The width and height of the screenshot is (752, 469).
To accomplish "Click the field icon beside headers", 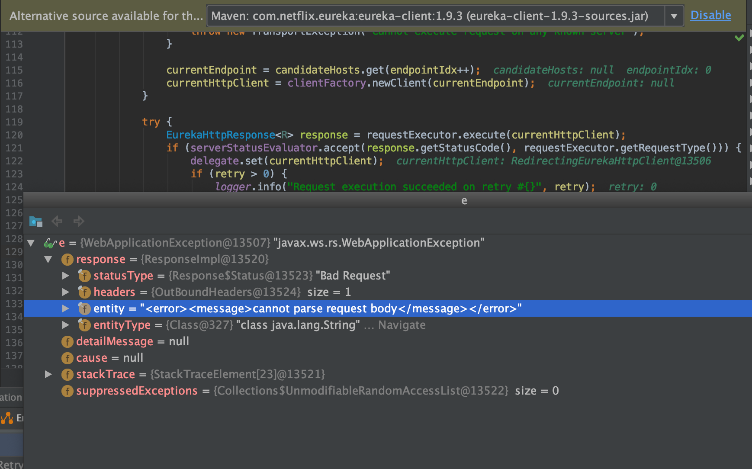I will click(84, 292).
